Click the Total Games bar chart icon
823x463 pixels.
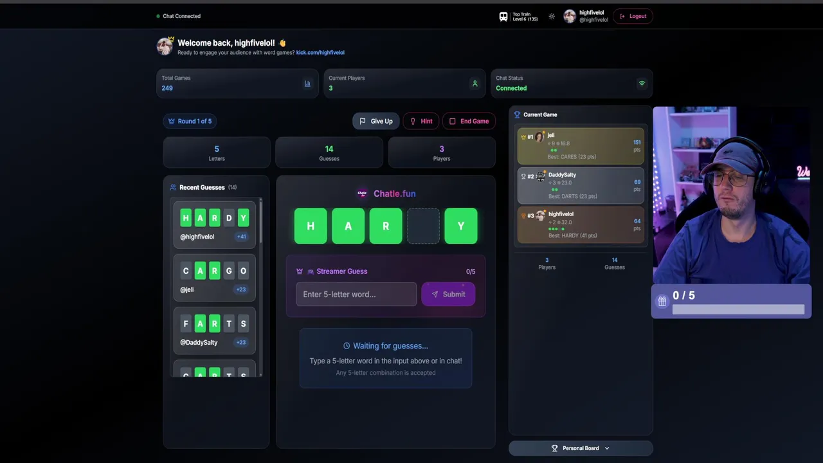click(x=307, y=84)
